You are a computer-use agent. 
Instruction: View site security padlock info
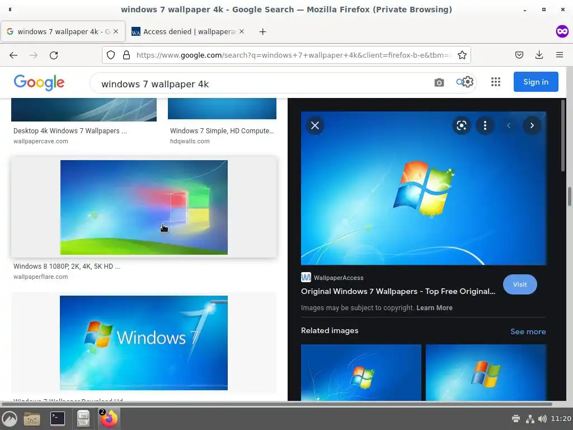pyautogui.click(x=126, y=55)
